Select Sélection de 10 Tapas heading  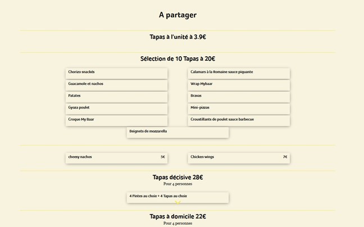pos(178,59)
